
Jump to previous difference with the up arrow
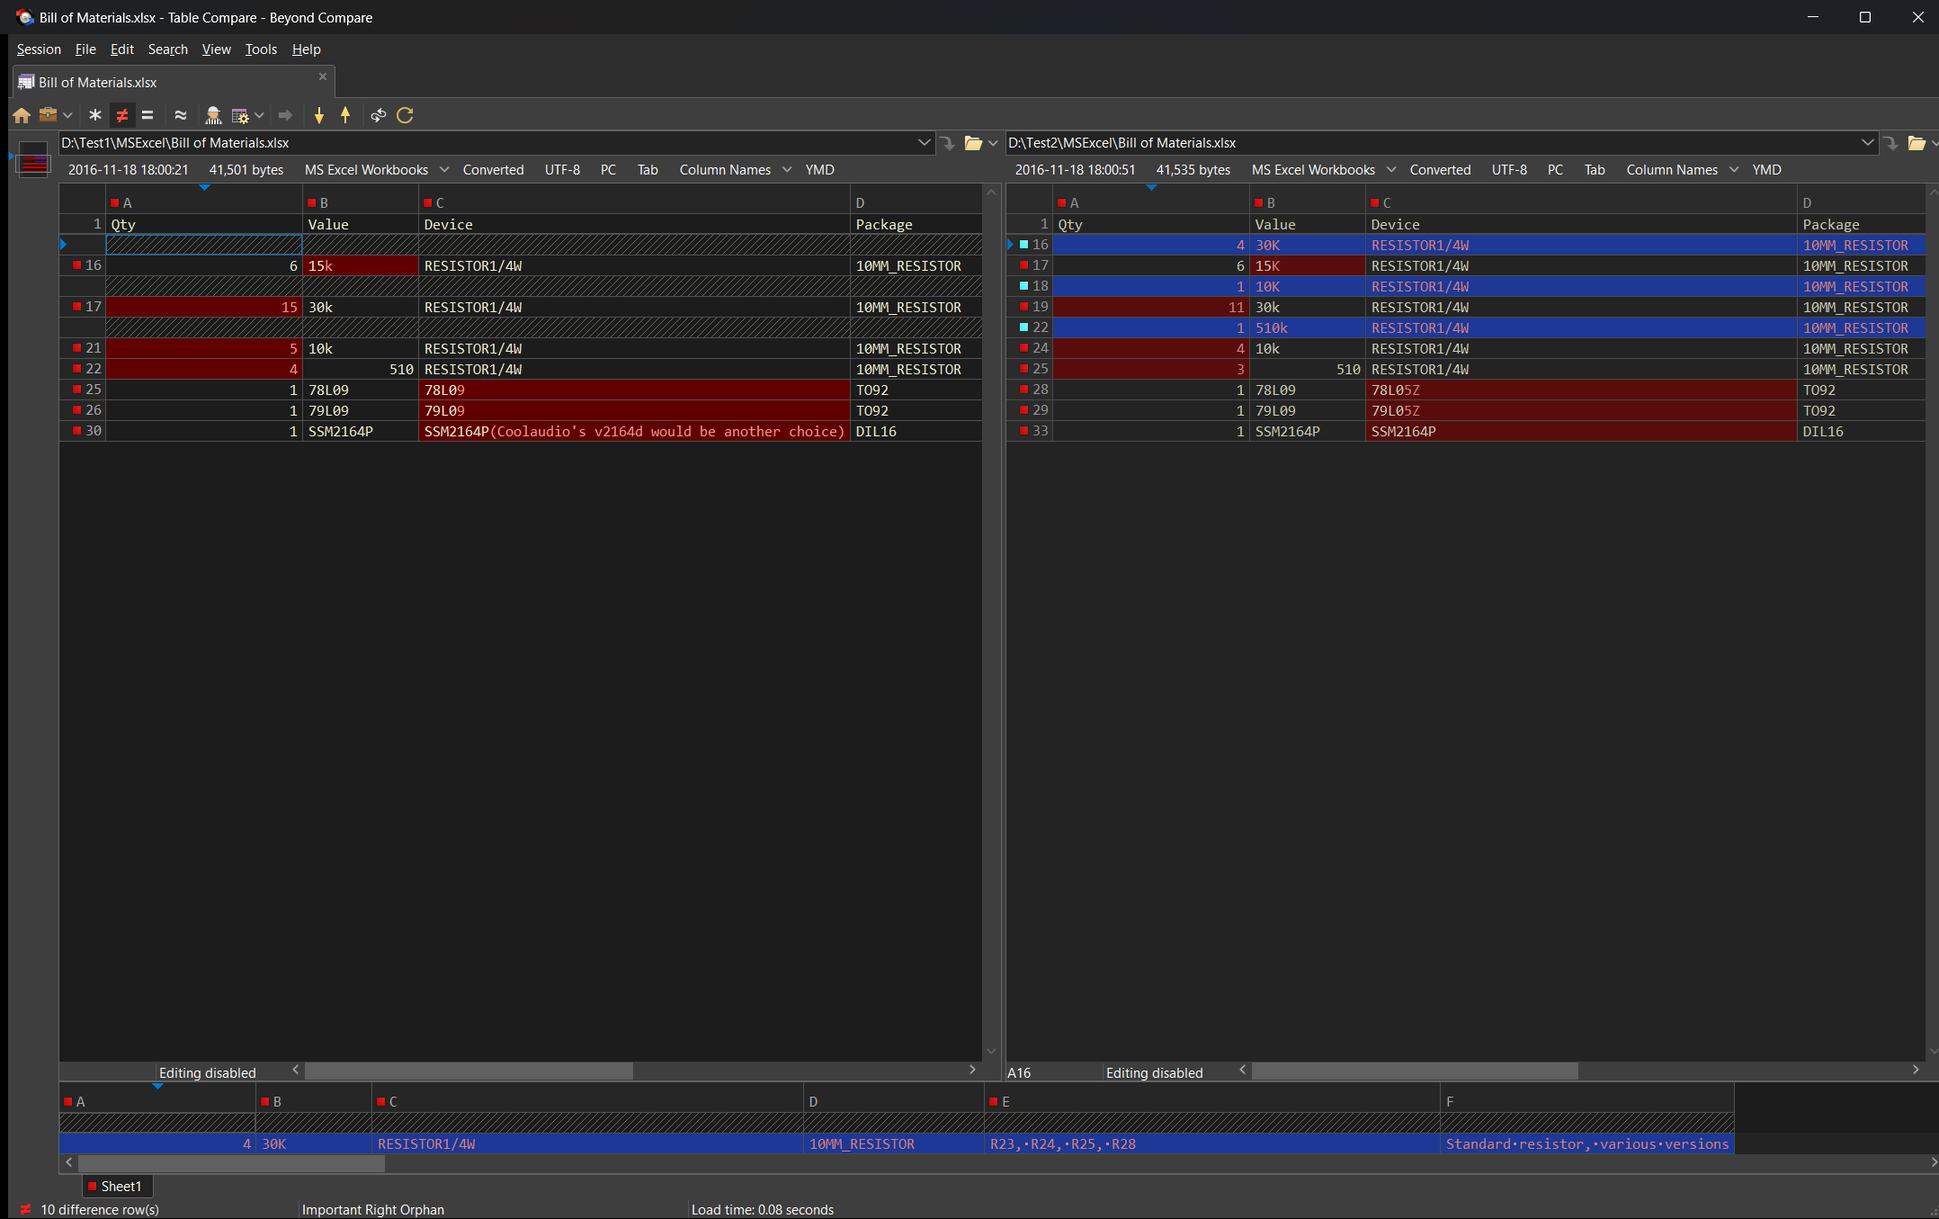(345, 115)
